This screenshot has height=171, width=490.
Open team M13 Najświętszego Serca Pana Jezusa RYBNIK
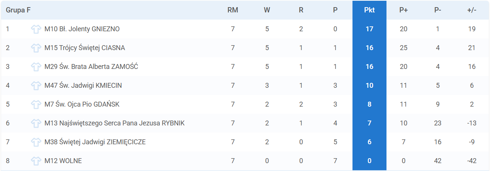114,123
